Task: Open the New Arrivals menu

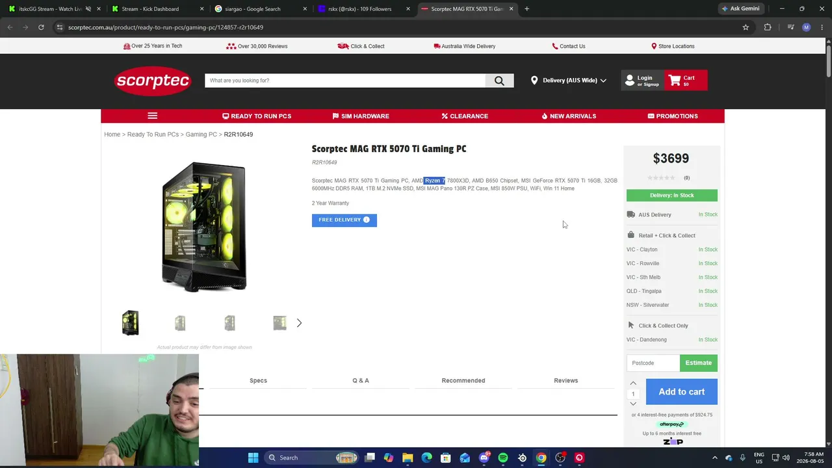Action: pos(569,116)
